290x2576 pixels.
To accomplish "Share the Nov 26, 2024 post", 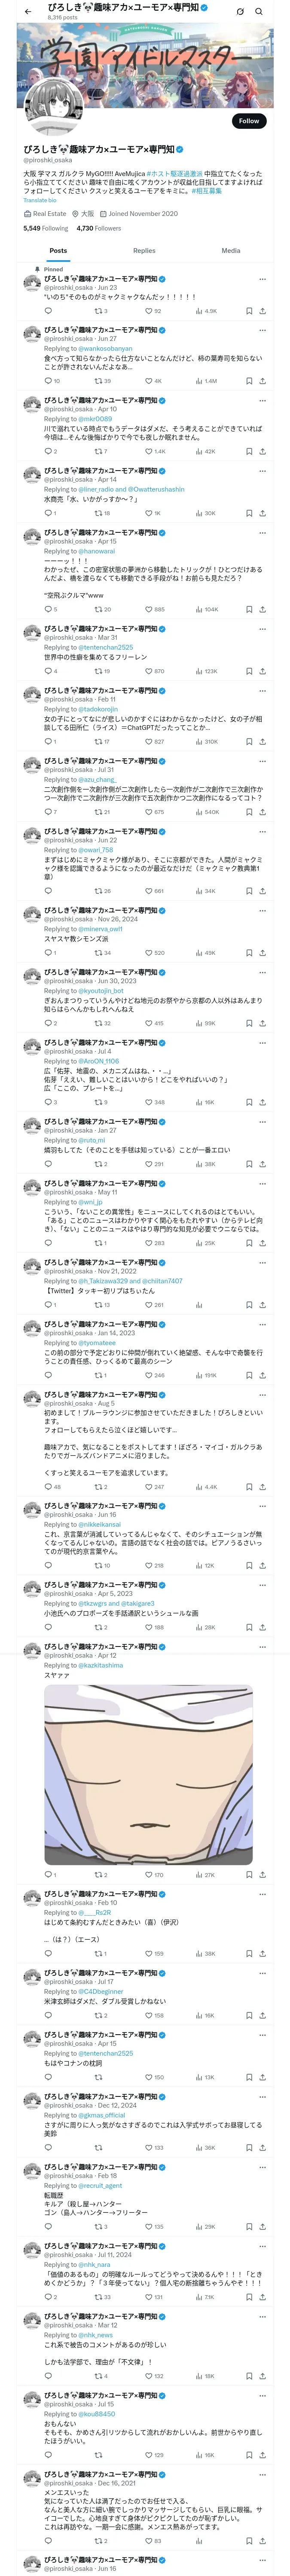I will (262, 953).
